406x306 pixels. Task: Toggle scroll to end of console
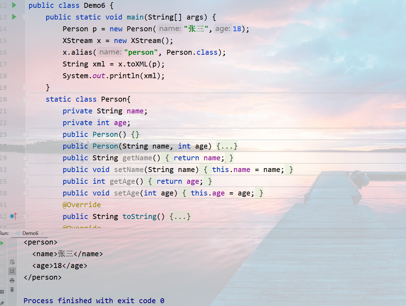pos(12,271)
